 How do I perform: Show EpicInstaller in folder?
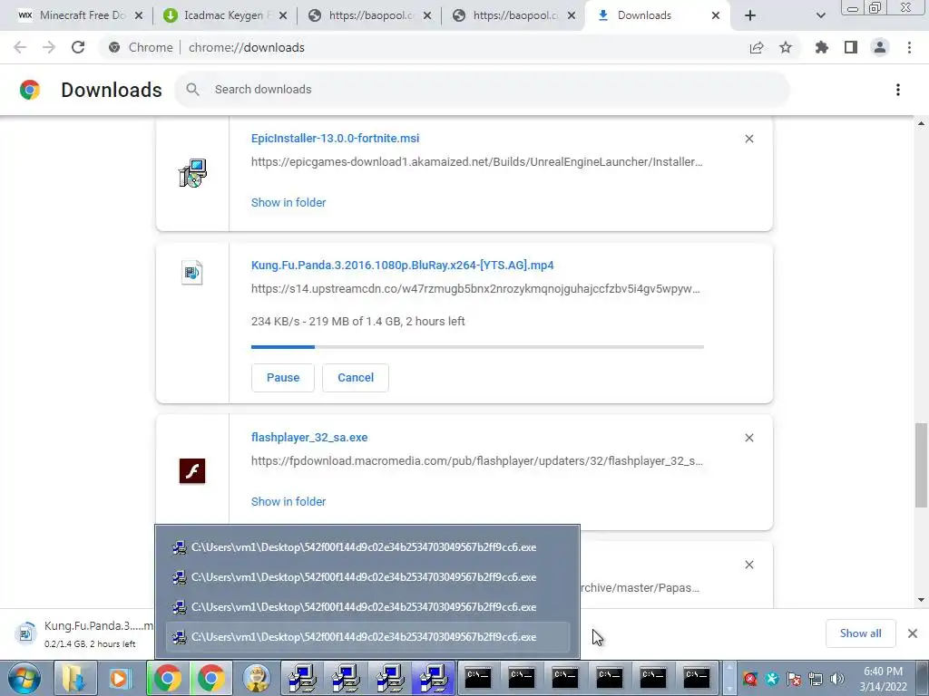pos(288,202)
